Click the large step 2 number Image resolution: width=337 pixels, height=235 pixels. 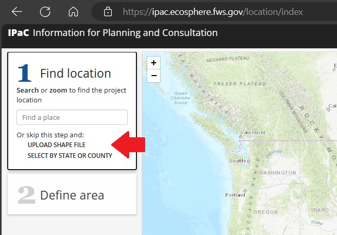click(26, 195)
